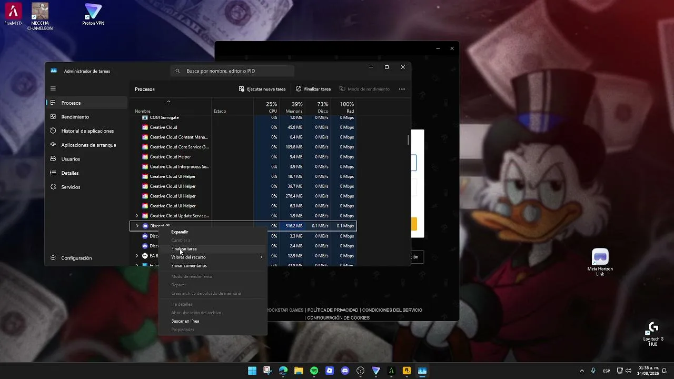
Task: Open Proton VPN from the taskbar
Action: pos(376,371)
